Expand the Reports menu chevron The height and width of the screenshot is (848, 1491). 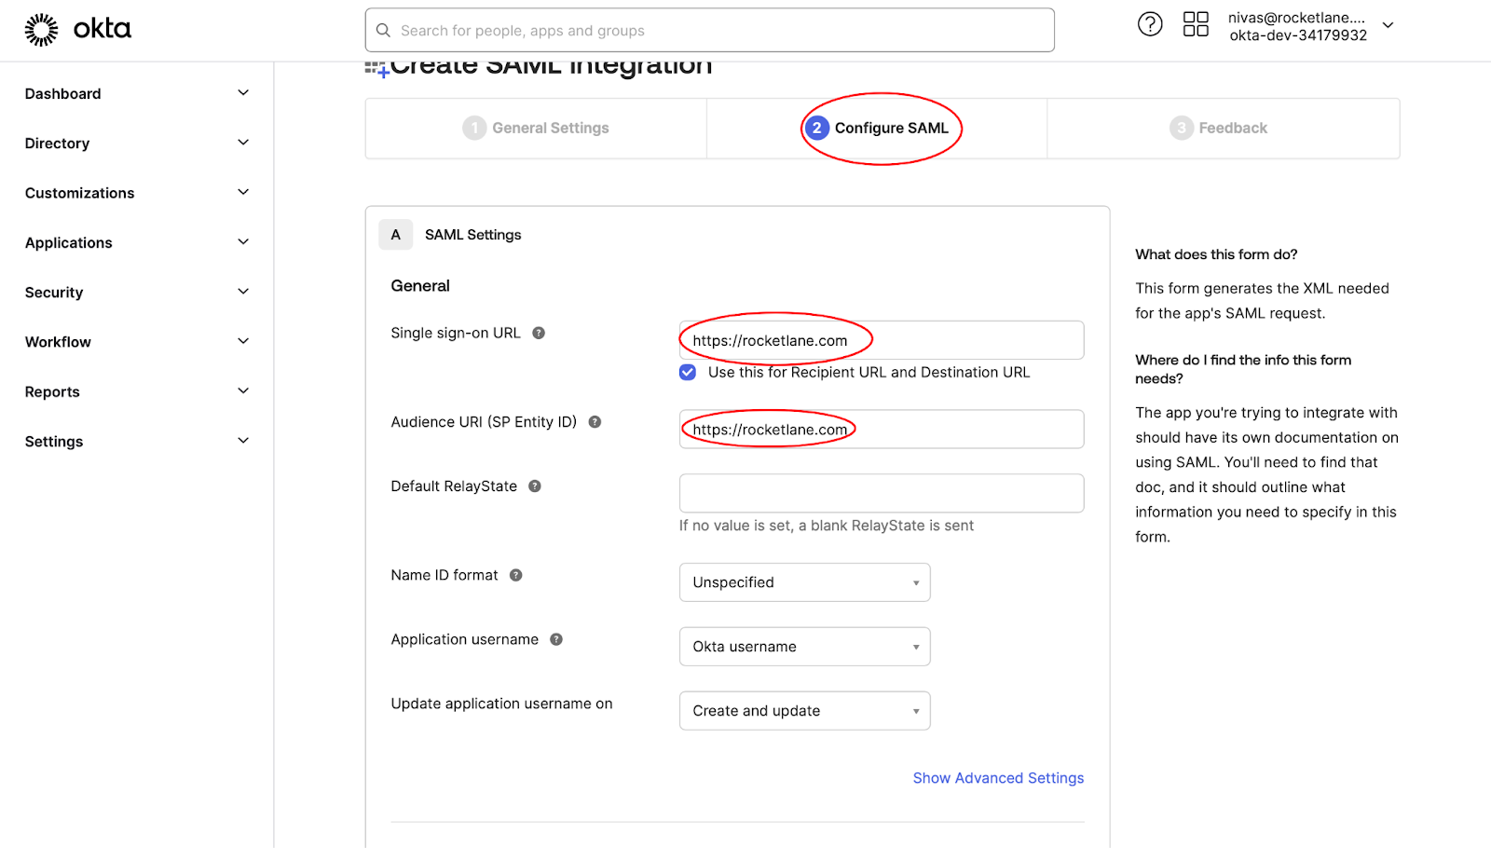(x=243, y=391)
